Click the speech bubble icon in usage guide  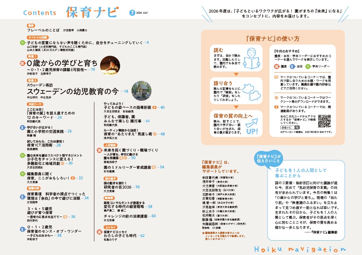(x=276, y=77)
